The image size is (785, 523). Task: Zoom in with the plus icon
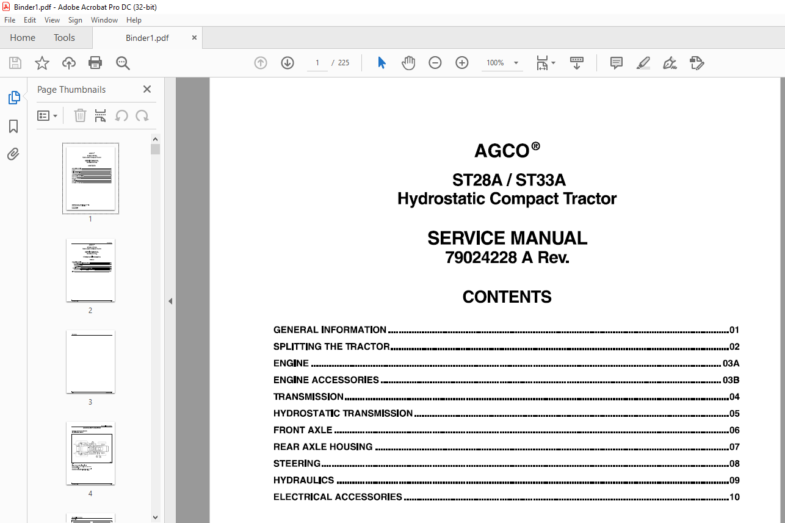click(462, 63)
